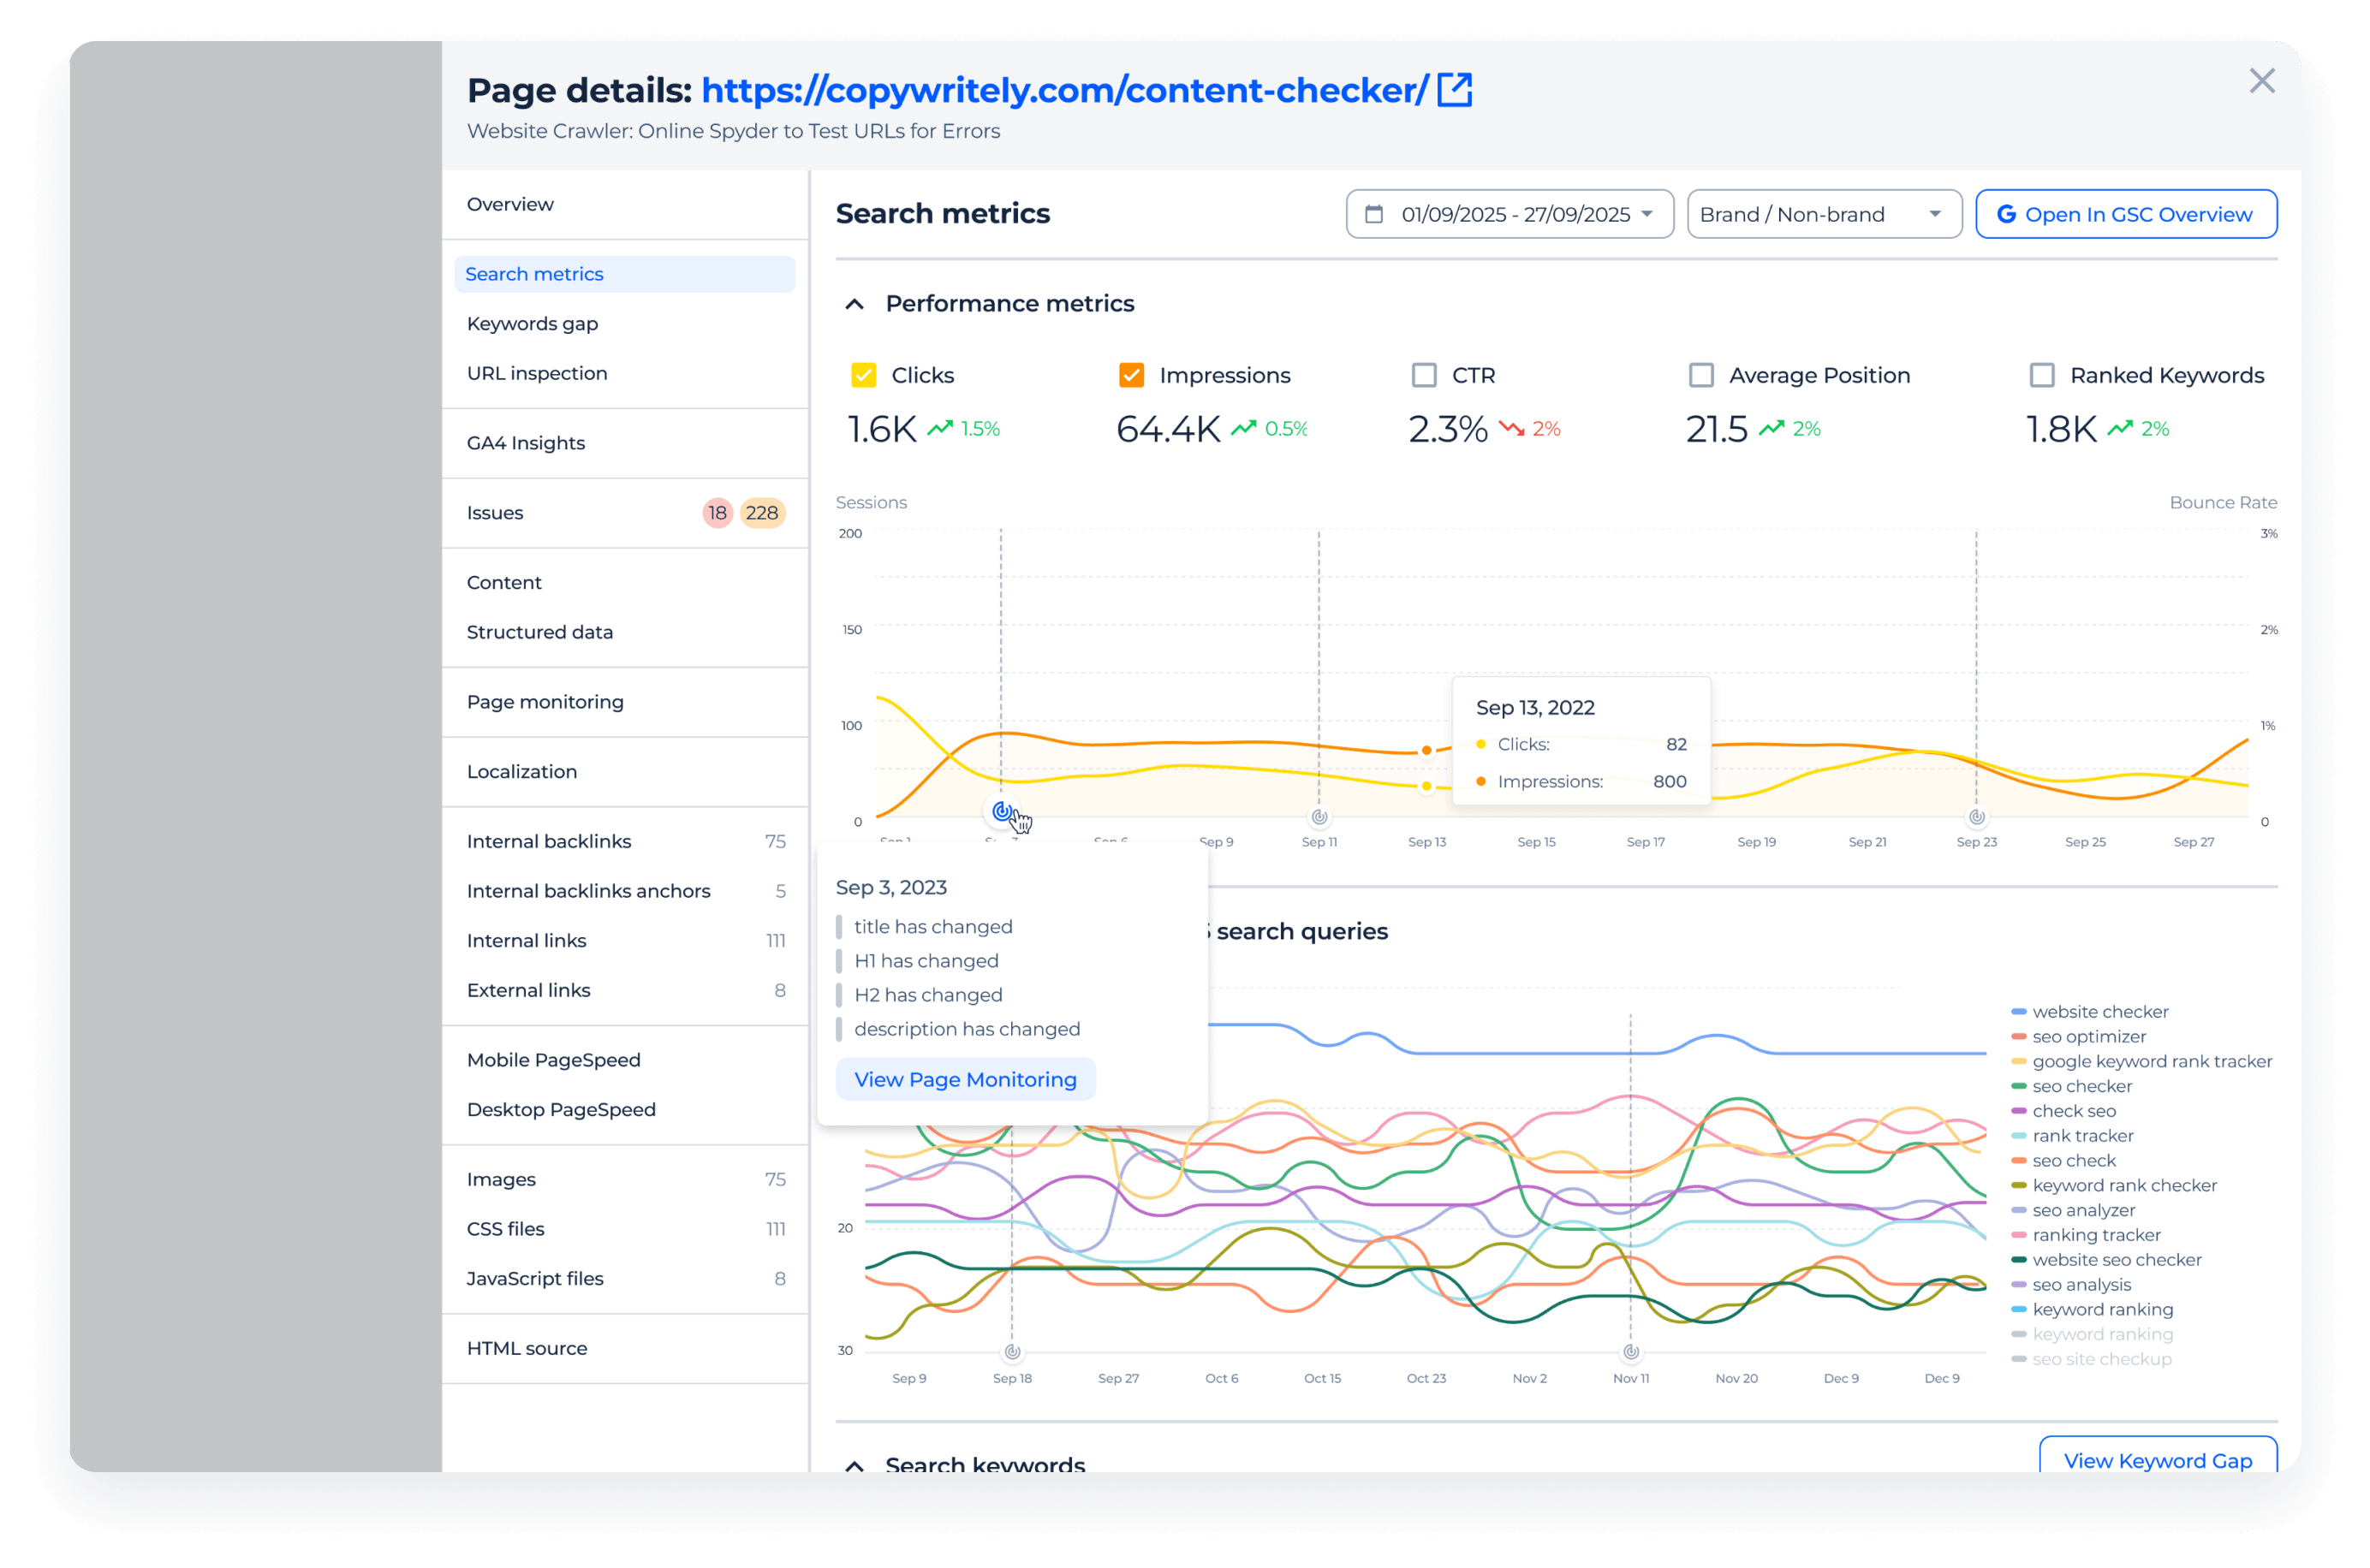Click Impressions upward trend arrow icon
Image resolution: width=2370 pixels, height=1568 pixels.
pos(1242,428)
